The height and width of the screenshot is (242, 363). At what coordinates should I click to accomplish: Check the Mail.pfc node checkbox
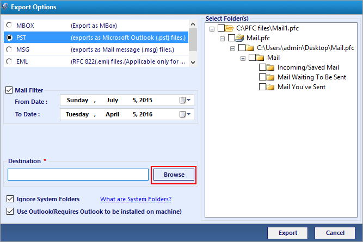(x=231, y=38)
